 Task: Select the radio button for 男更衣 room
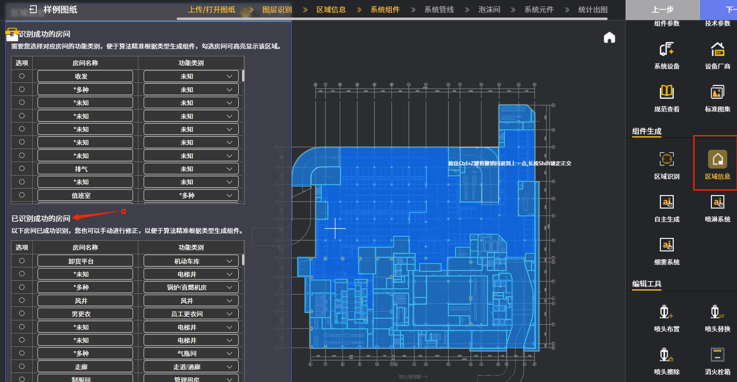coord(22,313)
